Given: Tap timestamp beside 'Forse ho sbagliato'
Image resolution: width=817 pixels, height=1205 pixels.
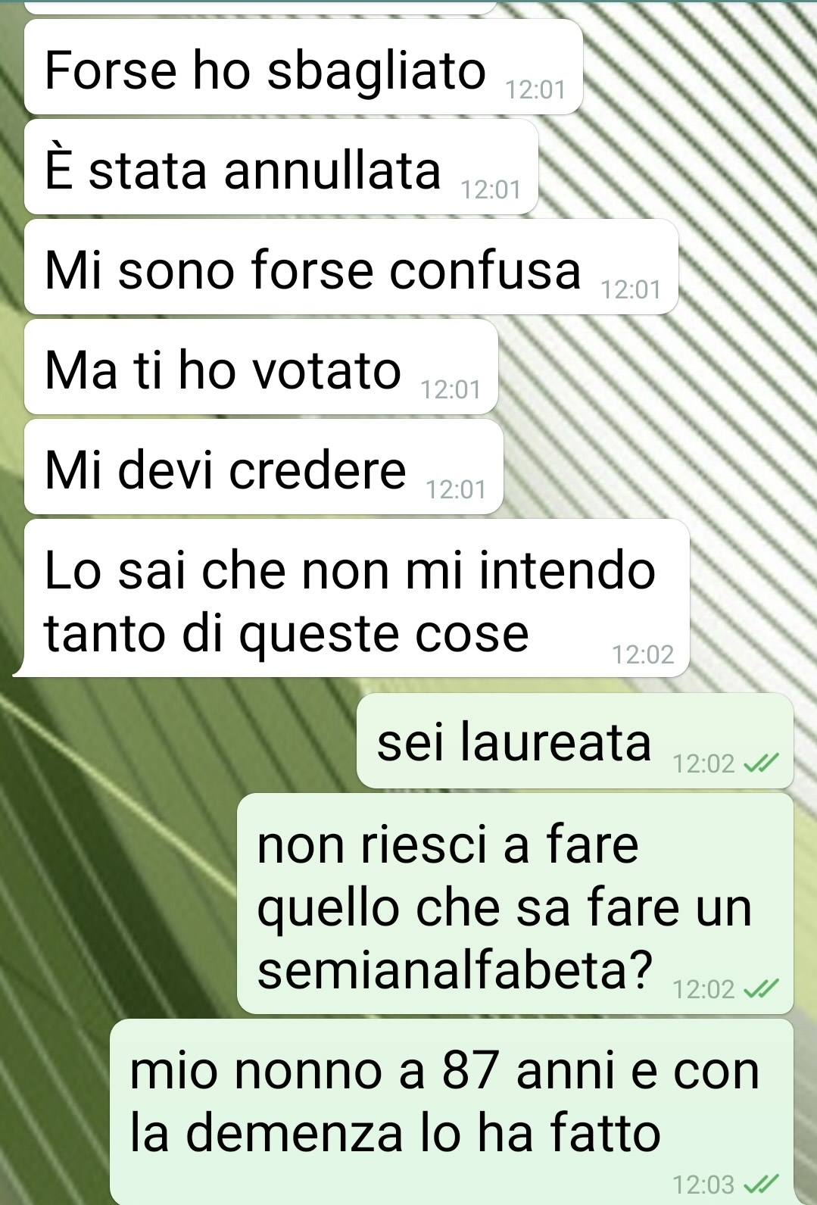Looking at the screenshot, I should 535,90.
